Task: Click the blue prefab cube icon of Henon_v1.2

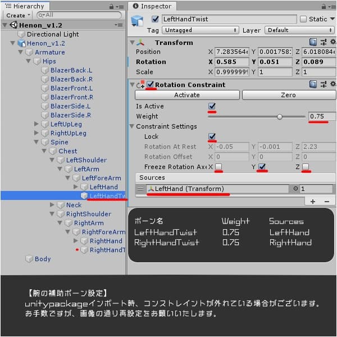Action: (x=21, y=43)
